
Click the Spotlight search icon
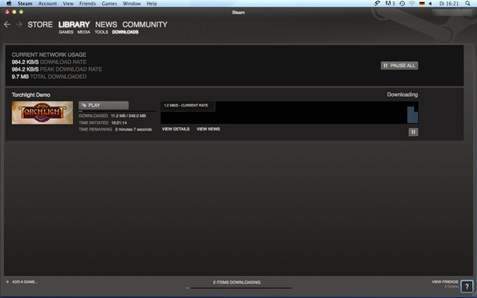[x=468, y=4]
